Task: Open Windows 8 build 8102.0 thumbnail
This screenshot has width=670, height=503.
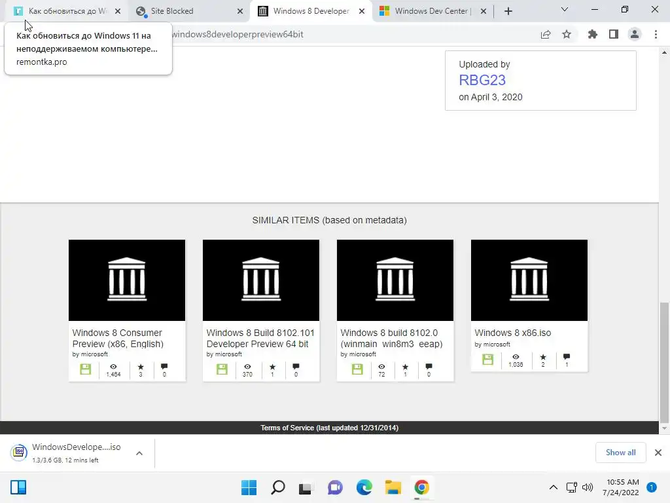Action: (395, 280)
